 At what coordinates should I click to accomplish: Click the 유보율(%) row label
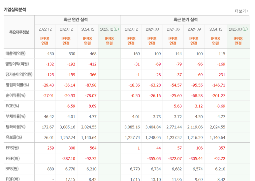pyautogui.click(x=14, y=137)
